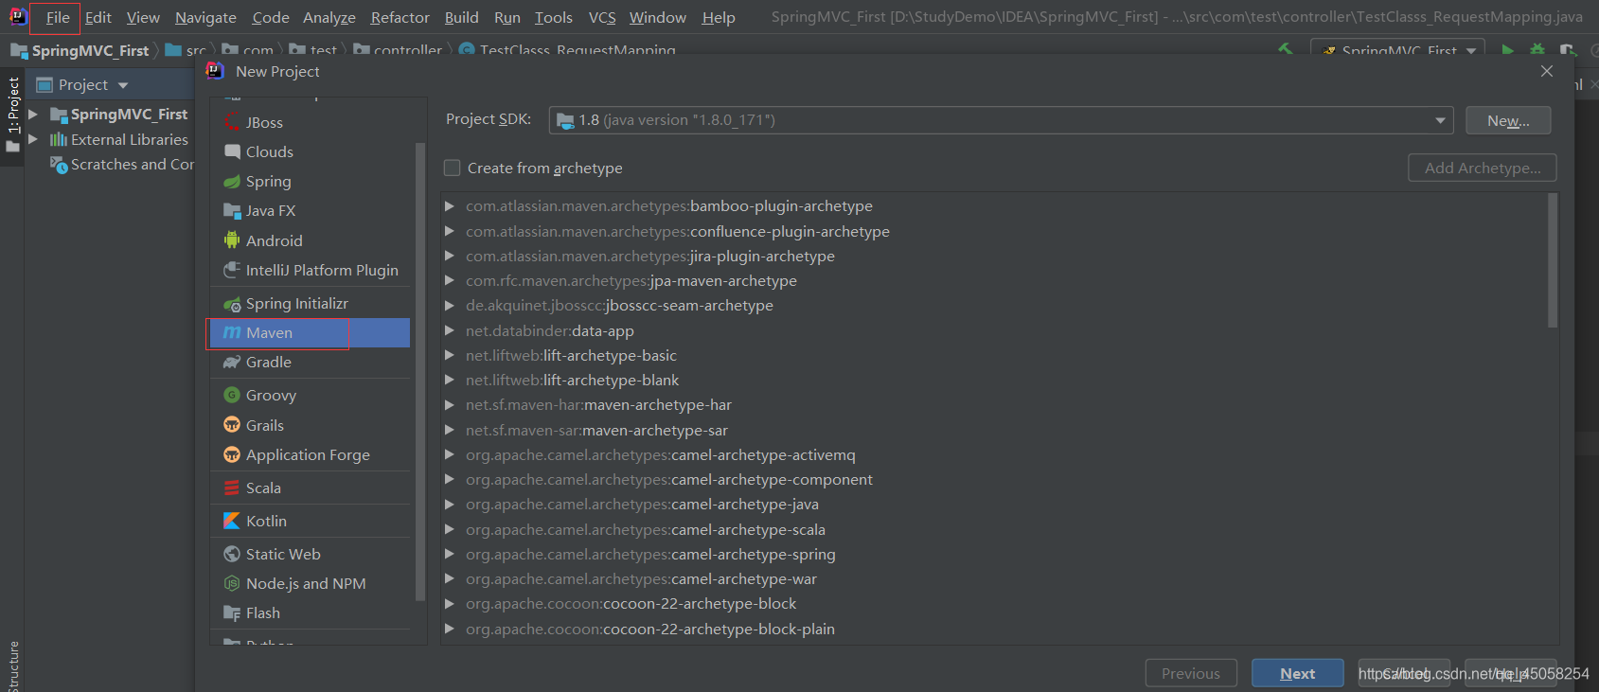
Task: Click the Add Archetype... button
Action: [1483, 168]
